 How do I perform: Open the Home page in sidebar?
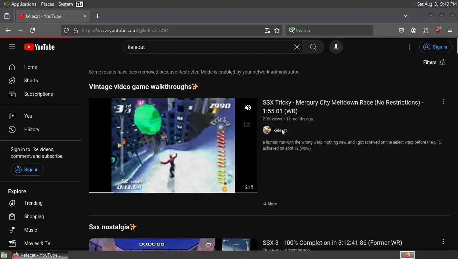coord(40,67)
